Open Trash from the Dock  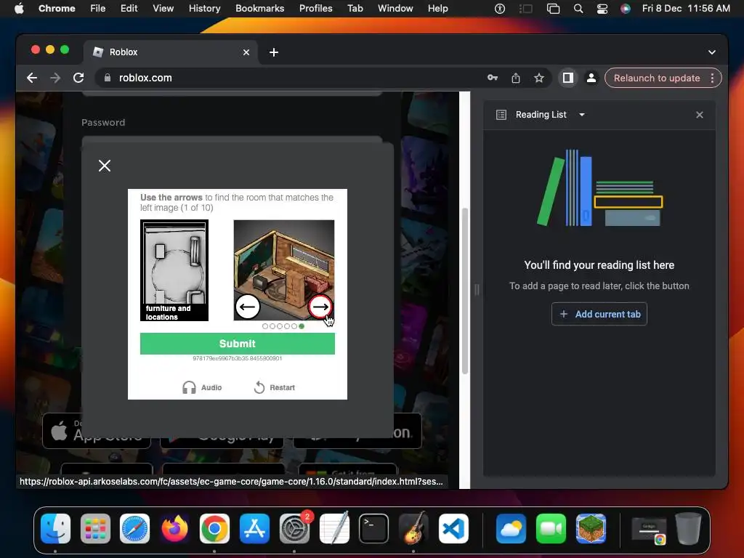tap(688, 529)
